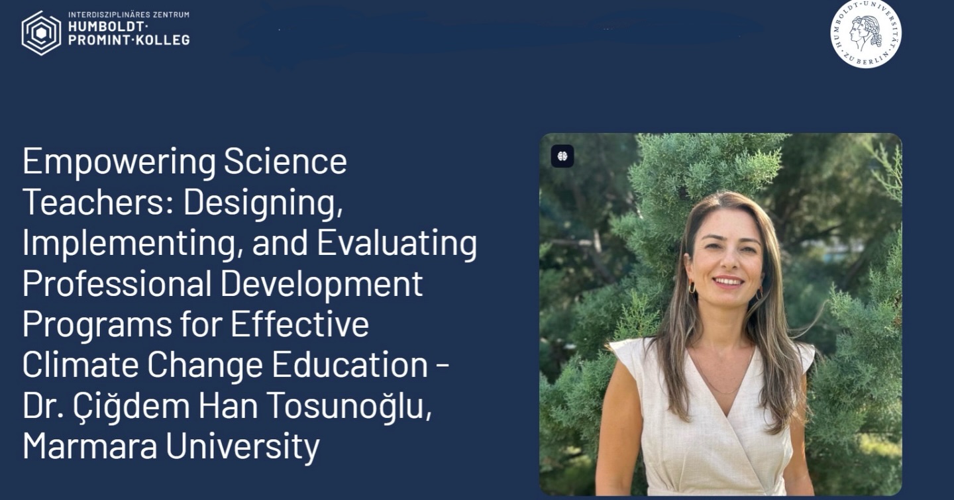Viewport: 954px width, 500px height.
Task: Select the word "Designing," in the title
Action: point(263,202)
